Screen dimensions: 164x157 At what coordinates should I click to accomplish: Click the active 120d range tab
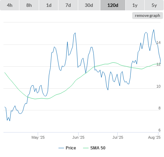tap(113, 5)
